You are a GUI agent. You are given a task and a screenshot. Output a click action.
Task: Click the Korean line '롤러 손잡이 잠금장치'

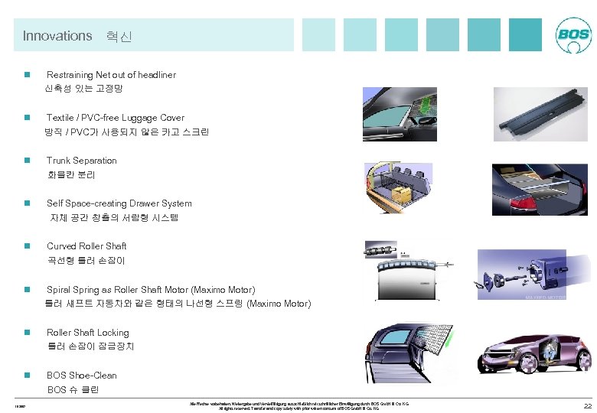pyautogui.click(x=90, y=346)
